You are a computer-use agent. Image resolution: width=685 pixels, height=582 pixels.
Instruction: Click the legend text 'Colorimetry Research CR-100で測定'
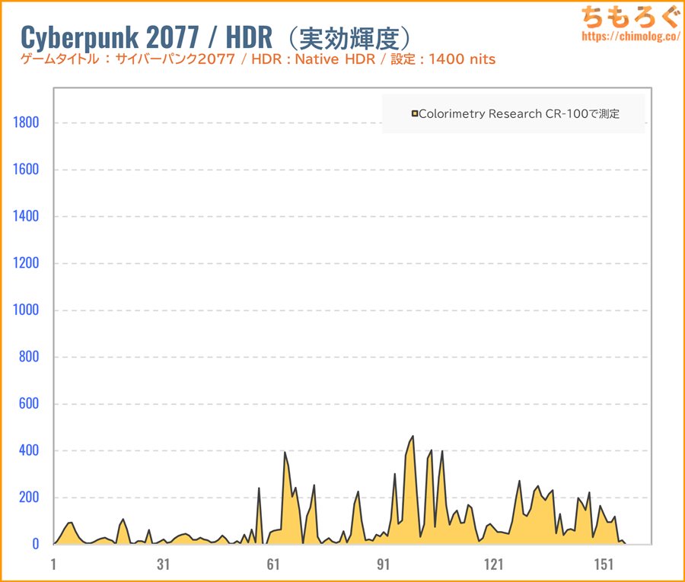tap(519, 114)
